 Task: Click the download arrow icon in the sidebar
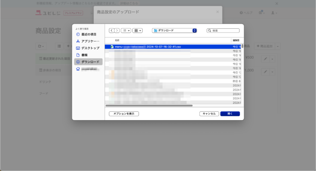click(x=78, y=62)
